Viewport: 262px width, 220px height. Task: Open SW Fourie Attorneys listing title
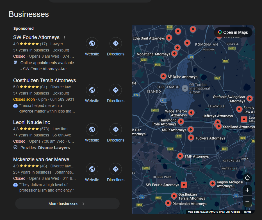[x=36, y=37]
